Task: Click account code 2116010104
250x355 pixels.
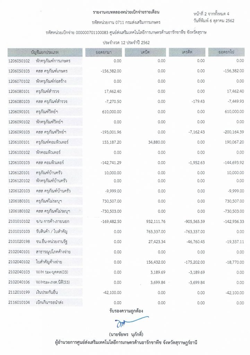Action: click(x=19, y=303)
